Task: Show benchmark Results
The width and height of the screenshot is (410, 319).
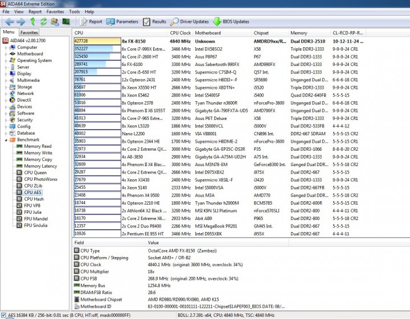Action: pos(154,22)
